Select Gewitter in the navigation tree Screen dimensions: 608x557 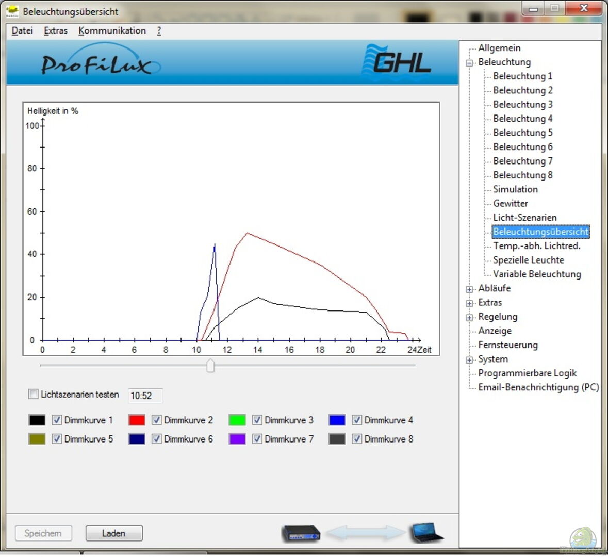click(x=510, y=204)
